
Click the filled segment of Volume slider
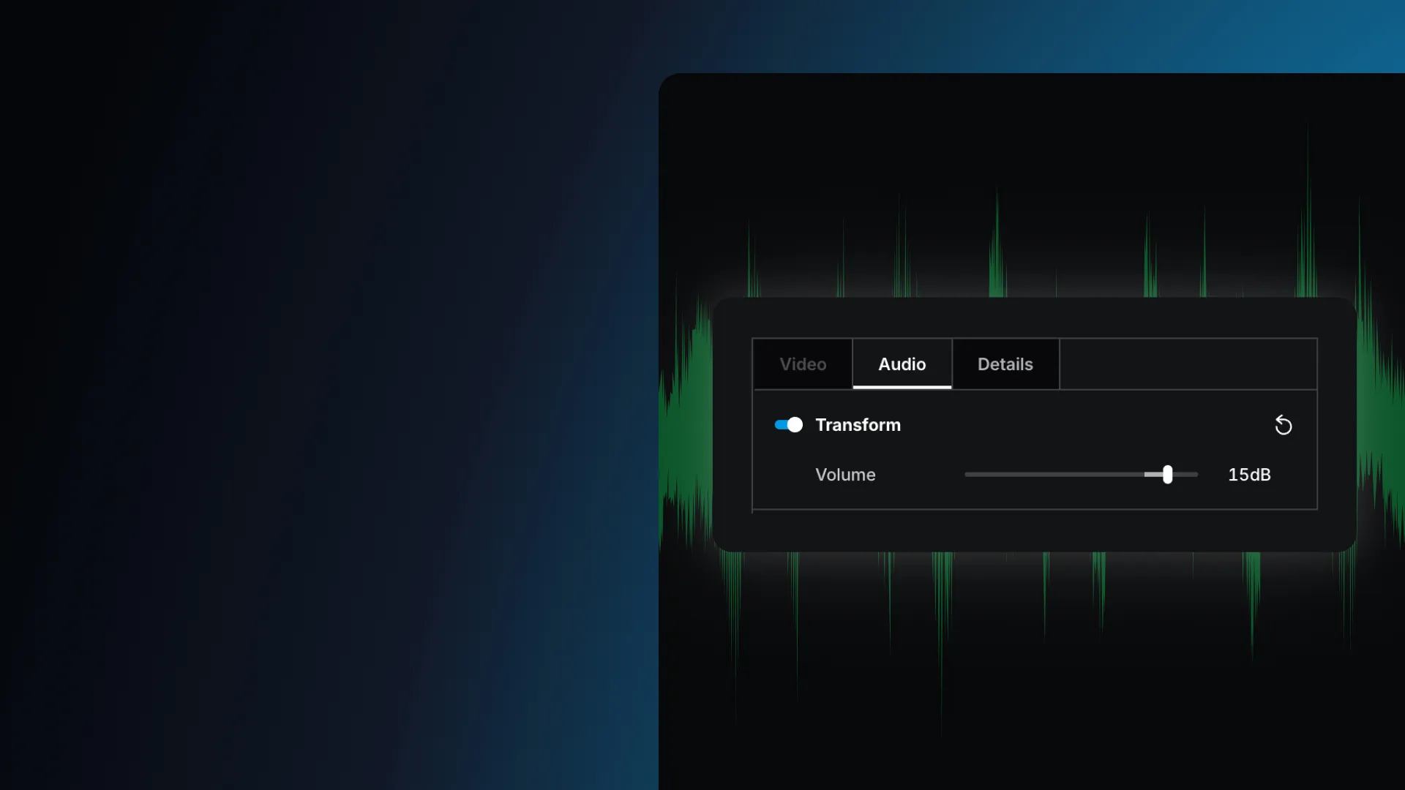1153,475
